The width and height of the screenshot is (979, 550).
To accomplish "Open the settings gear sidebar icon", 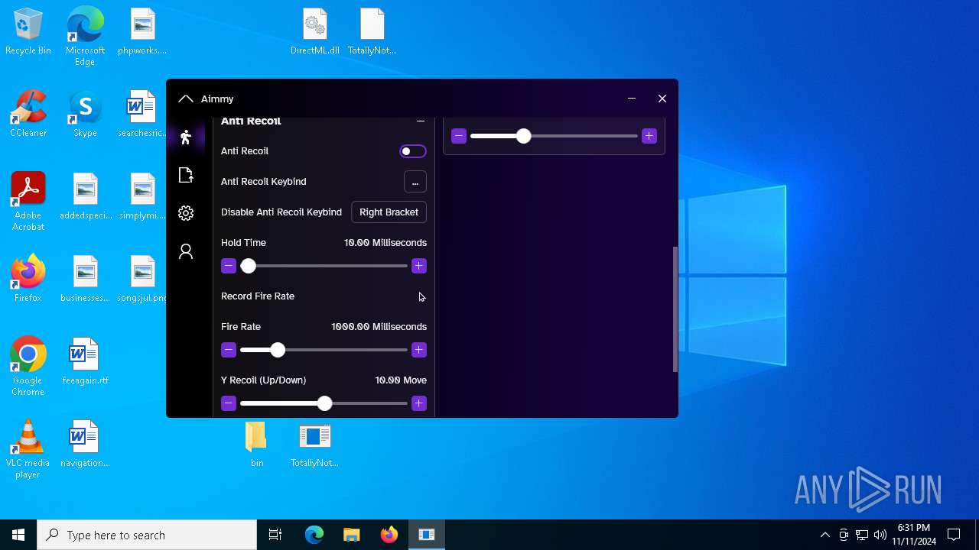I will 186,213.
